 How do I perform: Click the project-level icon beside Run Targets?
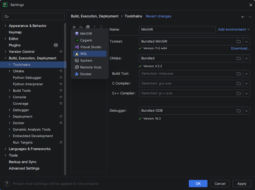point(61,142)
